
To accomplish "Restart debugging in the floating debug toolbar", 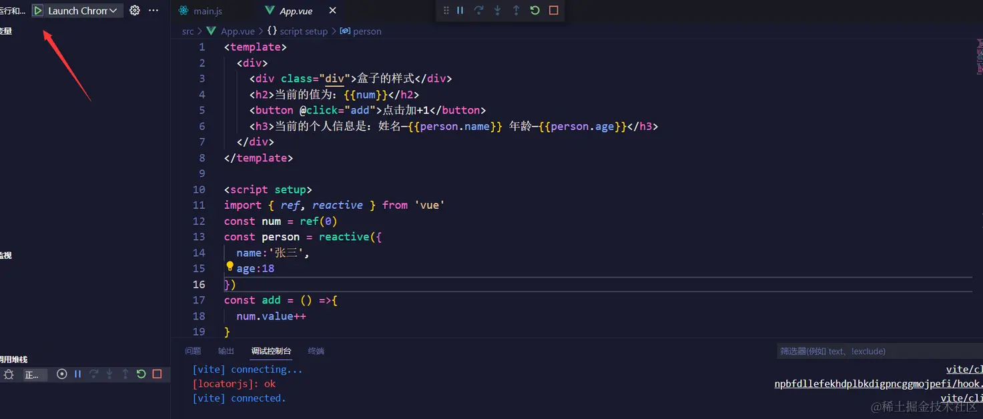I will point(535,11).
